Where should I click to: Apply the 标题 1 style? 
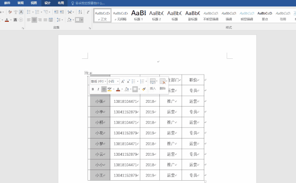pos(139,16)
